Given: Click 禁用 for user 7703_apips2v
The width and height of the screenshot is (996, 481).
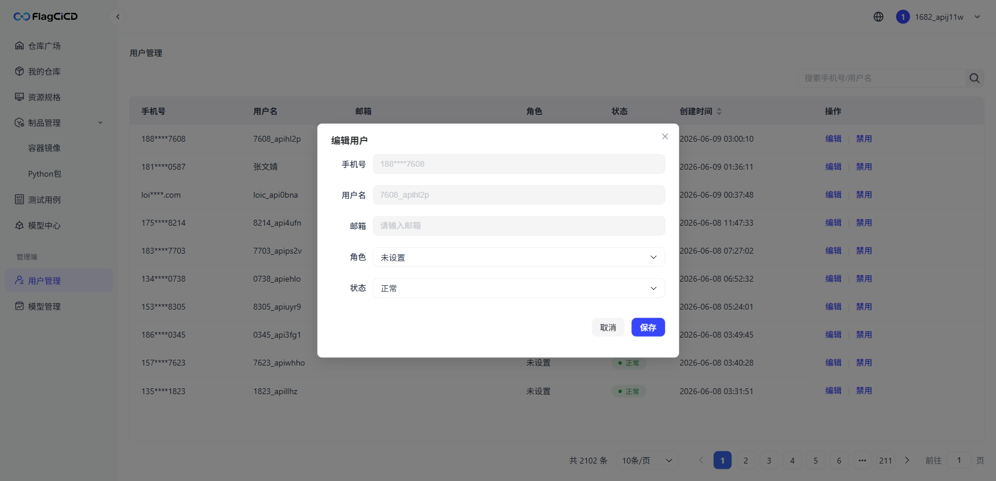Looking at the screenshot, I should pyautogui.click(x=864, y=251).
